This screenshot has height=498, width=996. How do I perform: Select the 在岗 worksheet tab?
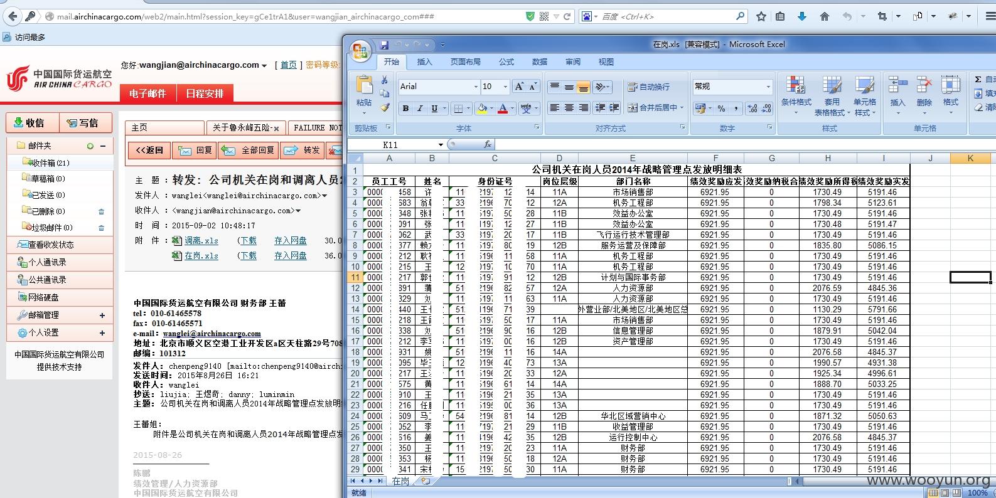pyautogui.click(x=401, y=481)
